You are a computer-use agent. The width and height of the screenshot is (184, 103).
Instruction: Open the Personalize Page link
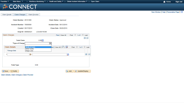point(173,12)
